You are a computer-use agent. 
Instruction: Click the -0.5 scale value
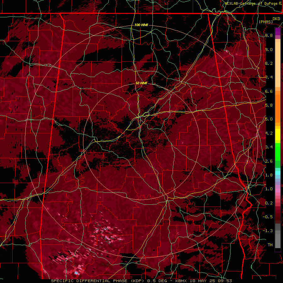tap(268, 217)
